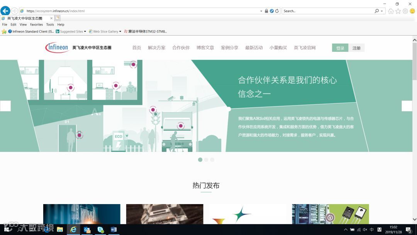Go to 首页 nav link

[x=137, y=48]
